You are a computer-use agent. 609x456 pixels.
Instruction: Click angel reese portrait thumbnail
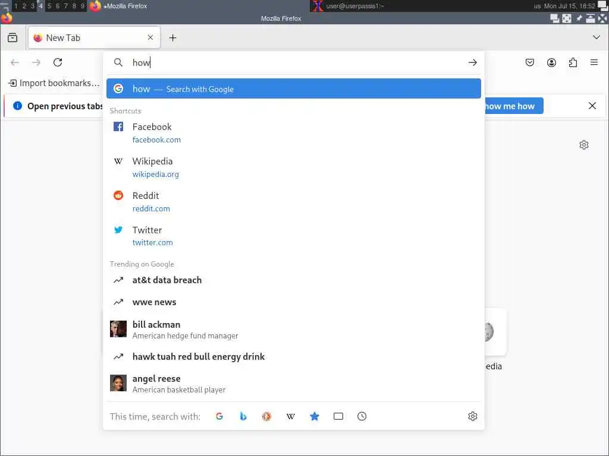(x=118, y=383)
